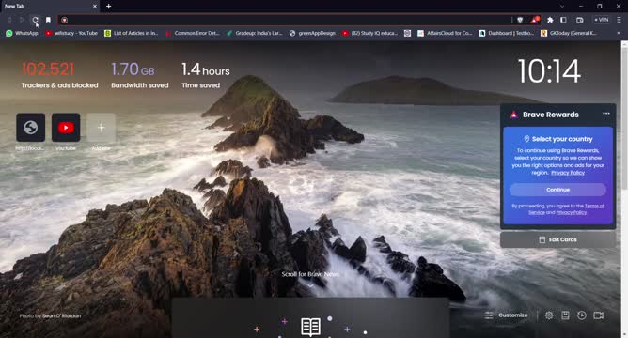Open Brave Shields icon in the address bar
Image resolution: width=628 pixels, height=338 pixels.
point(520,20)
